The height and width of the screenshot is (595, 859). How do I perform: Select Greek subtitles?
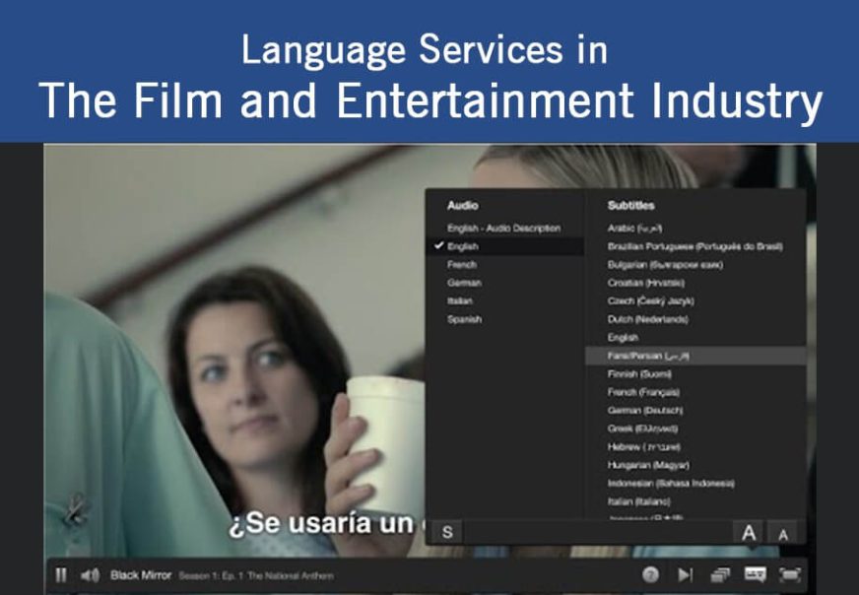[x=642, y=429]
